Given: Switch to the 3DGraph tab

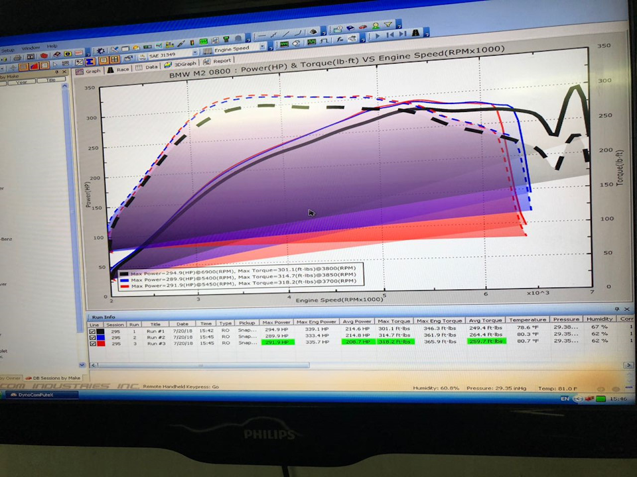Looking at the screenshot, I should coord(180,64).
